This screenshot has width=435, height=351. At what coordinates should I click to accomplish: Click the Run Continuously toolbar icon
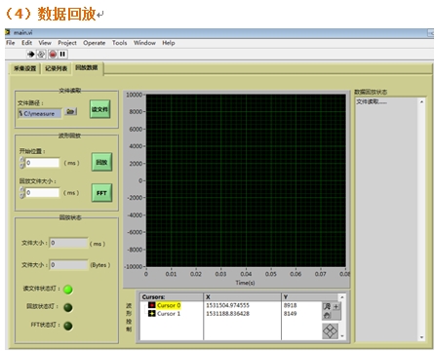pos(41,54)
